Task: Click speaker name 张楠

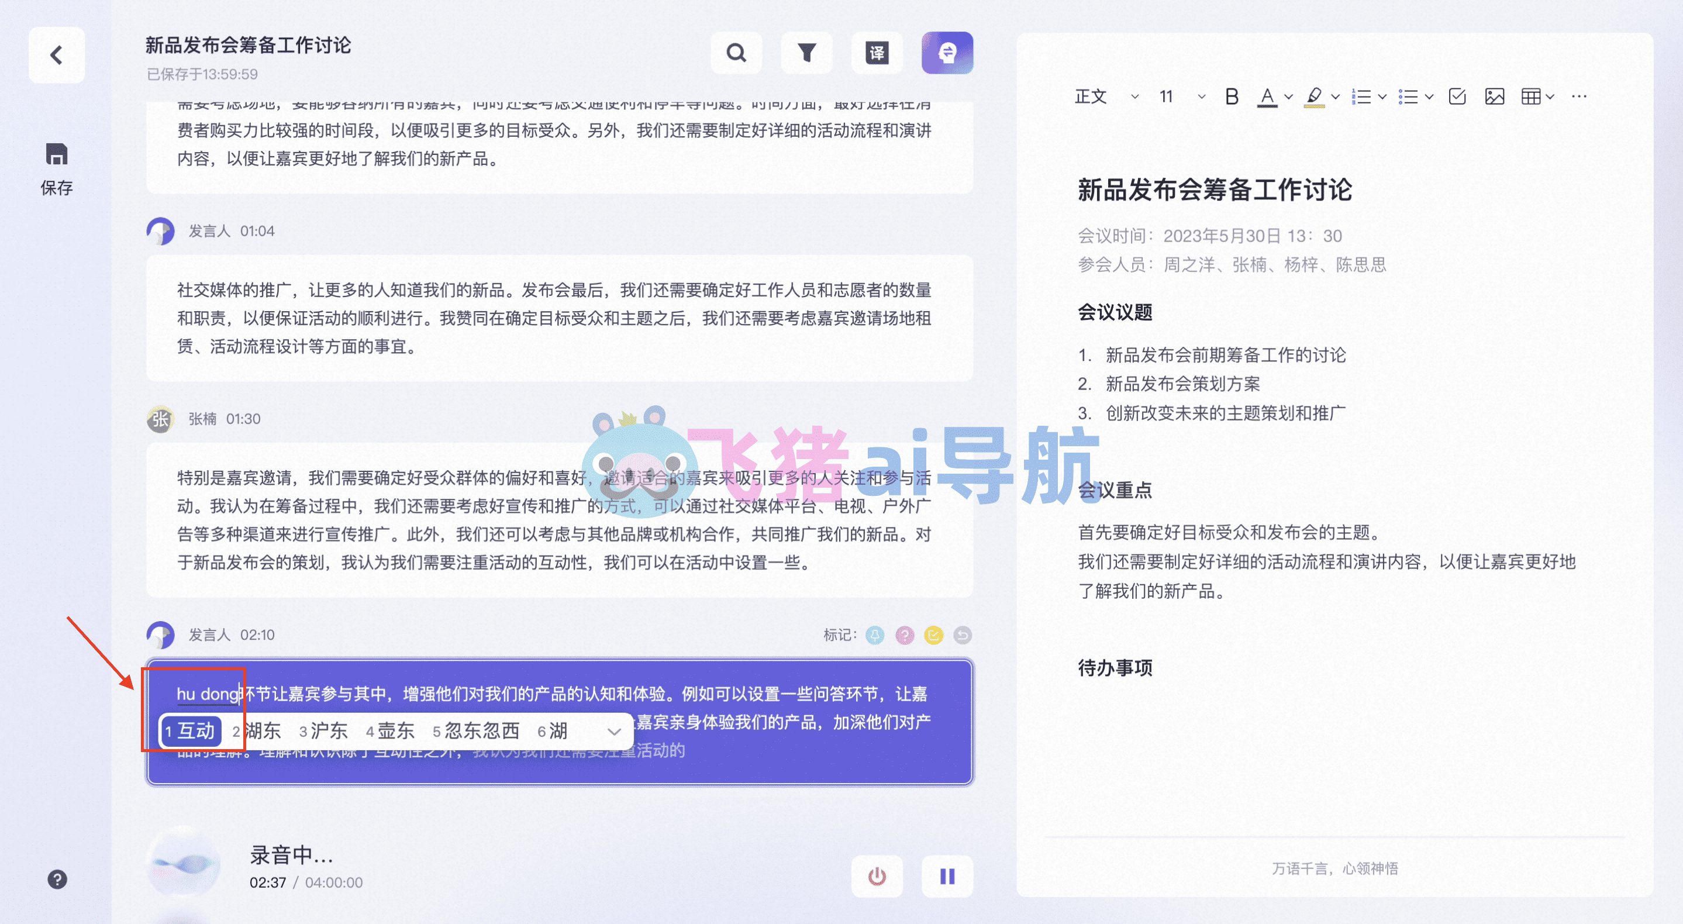Action: tap(202, 419)
